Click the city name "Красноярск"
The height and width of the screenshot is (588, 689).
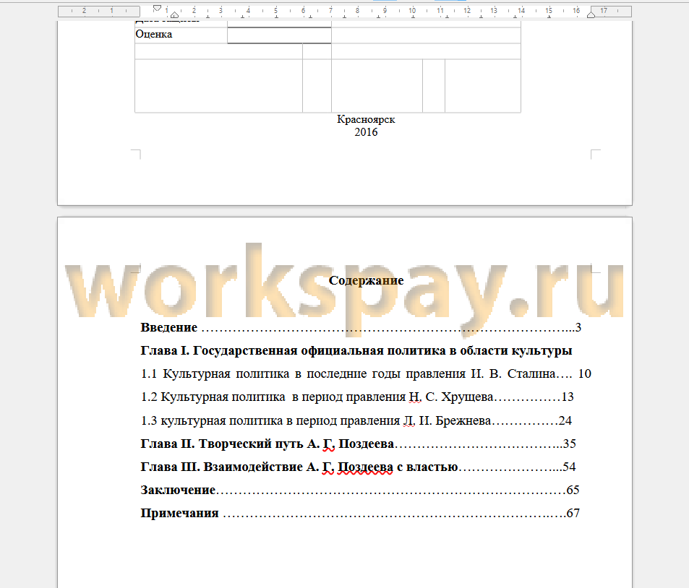click(366, 119)
